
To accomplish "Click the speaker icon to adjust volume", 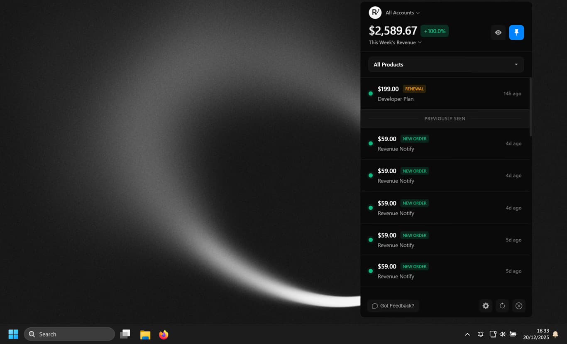I will pos(503,334).
